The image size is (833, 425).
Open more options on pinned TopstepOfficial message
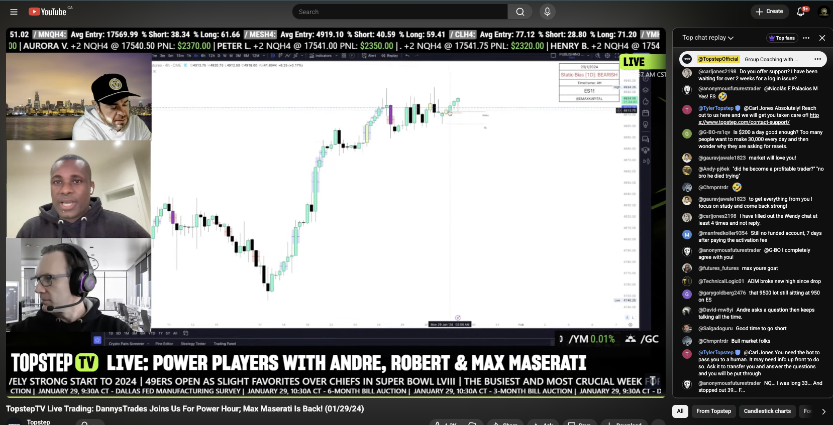click(817, 59)
